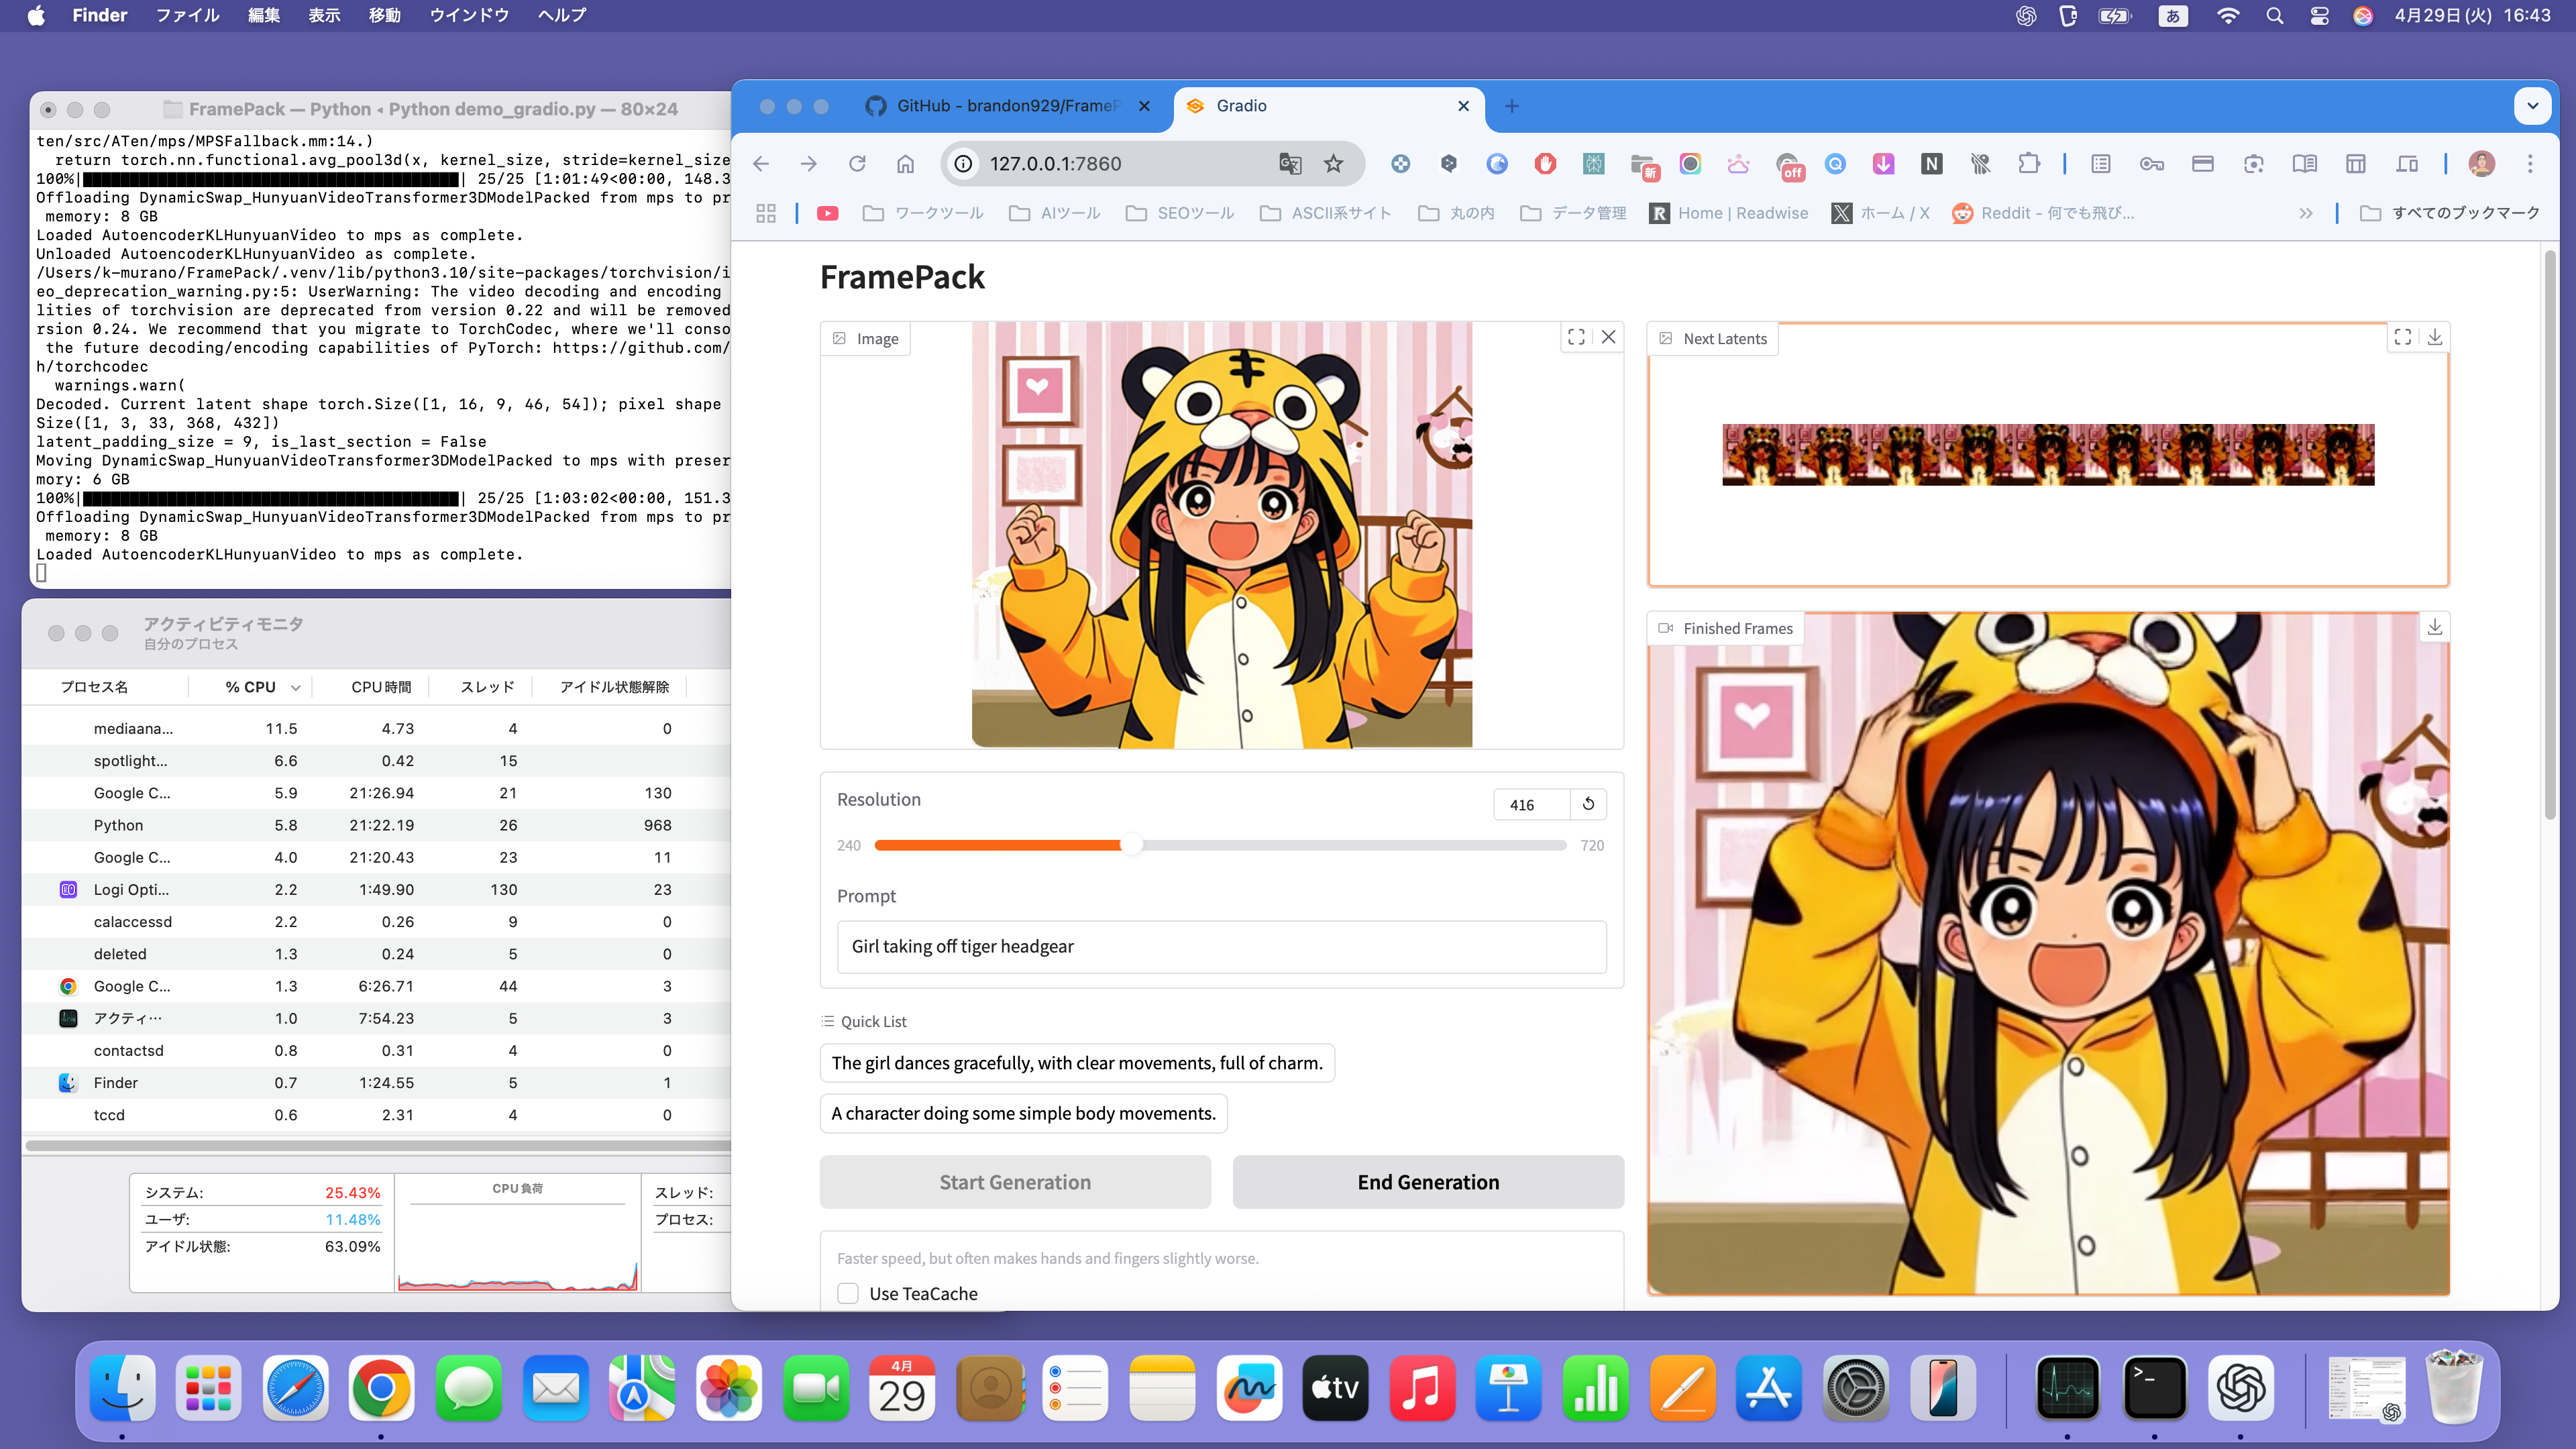This screenshot has width=2576, height=1449.
Task: Enable the Use TeaCache checkbox
Action: point(848,1293)
